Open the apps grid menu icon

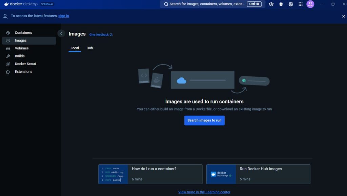[x=300, y=4]
